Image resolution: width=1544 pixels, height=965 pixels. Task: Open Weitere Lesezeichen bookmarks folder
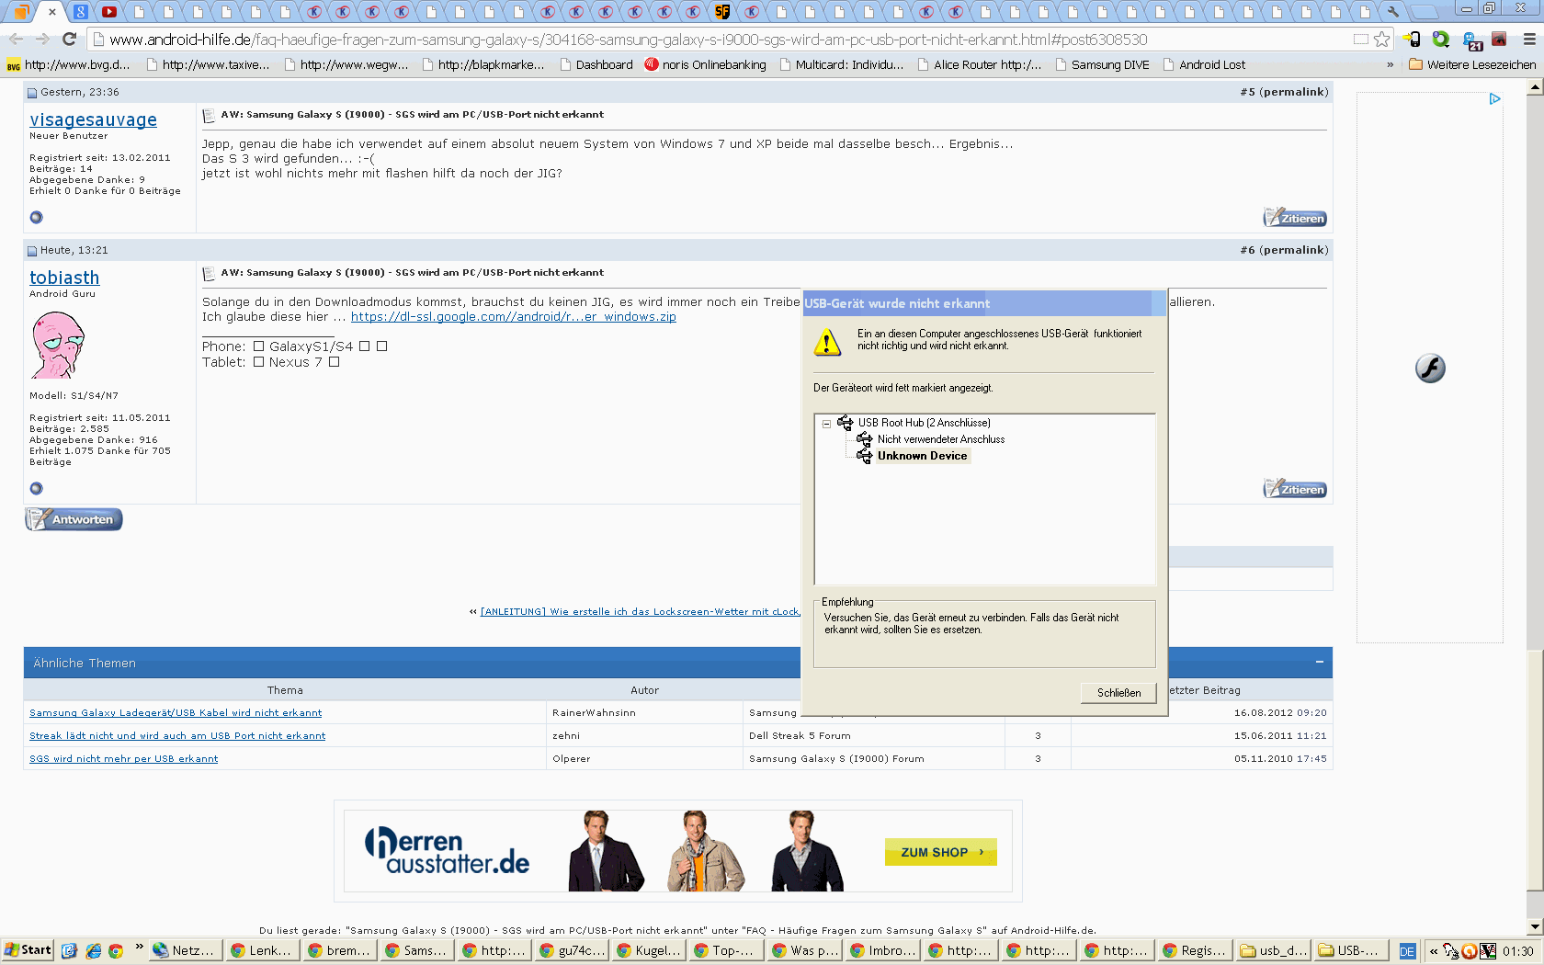(x=1471, y=64)
